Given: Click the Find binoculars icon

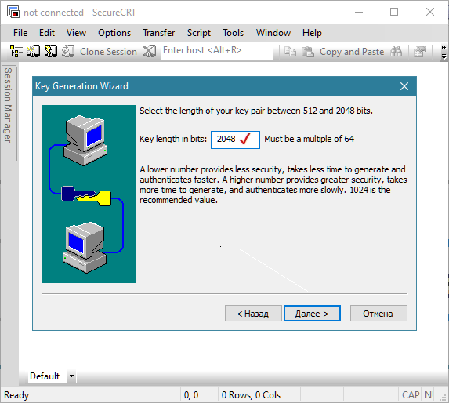Looking at the screenshot, I should pyautogui.click(x=396, y=52).
